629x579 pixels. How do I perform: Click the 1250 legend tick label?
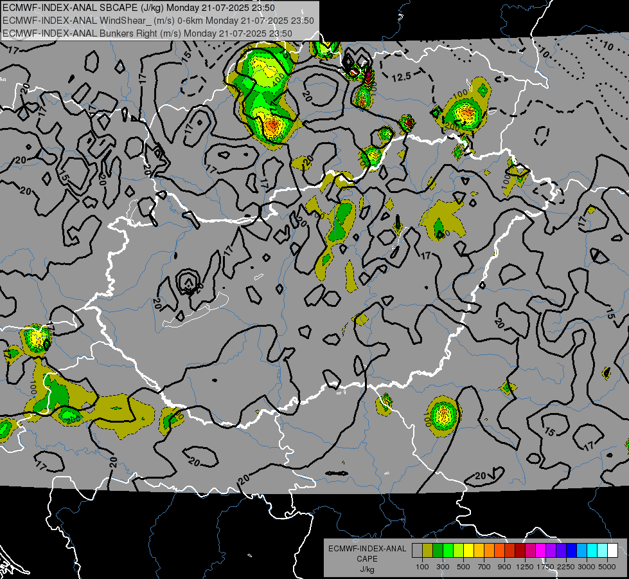(x=525, y=567)
